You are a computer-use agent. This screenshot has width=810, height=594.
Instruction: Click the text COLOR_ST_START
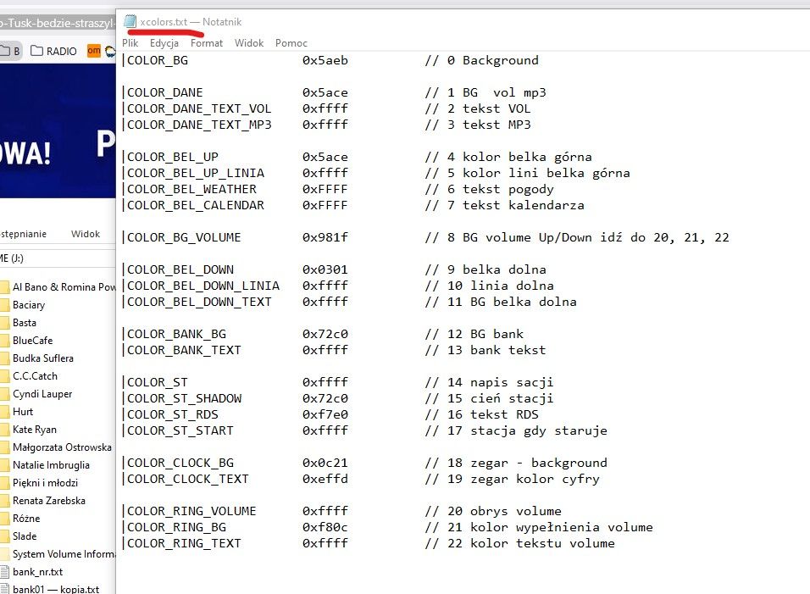point(180,430)
